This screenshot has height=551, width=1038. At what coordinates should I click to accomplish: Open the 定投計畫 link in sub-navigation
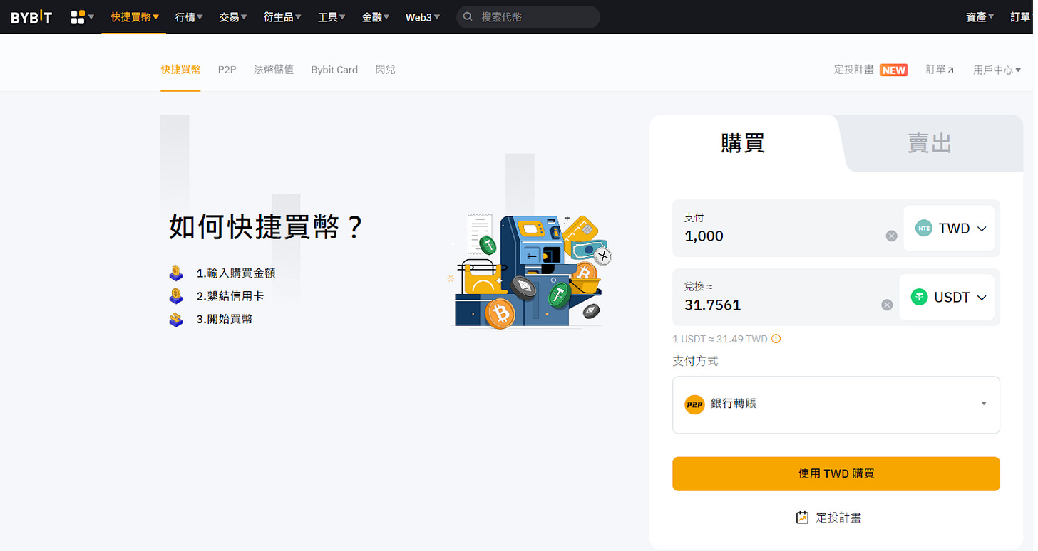tap(854, 70)
